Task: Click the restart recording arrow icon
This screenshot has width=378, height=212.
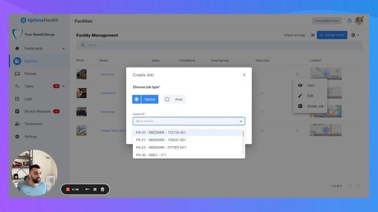Action: (x=87, y=190)
